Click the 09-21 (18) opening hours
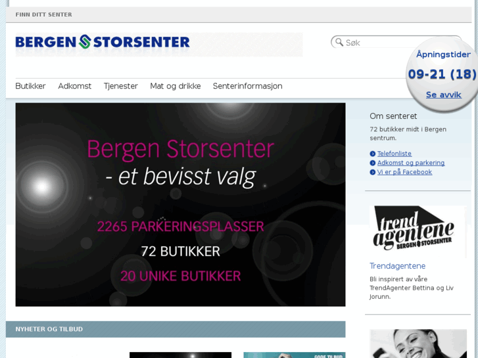This screenshot has width=478, height=358. [x=442, y=74]
